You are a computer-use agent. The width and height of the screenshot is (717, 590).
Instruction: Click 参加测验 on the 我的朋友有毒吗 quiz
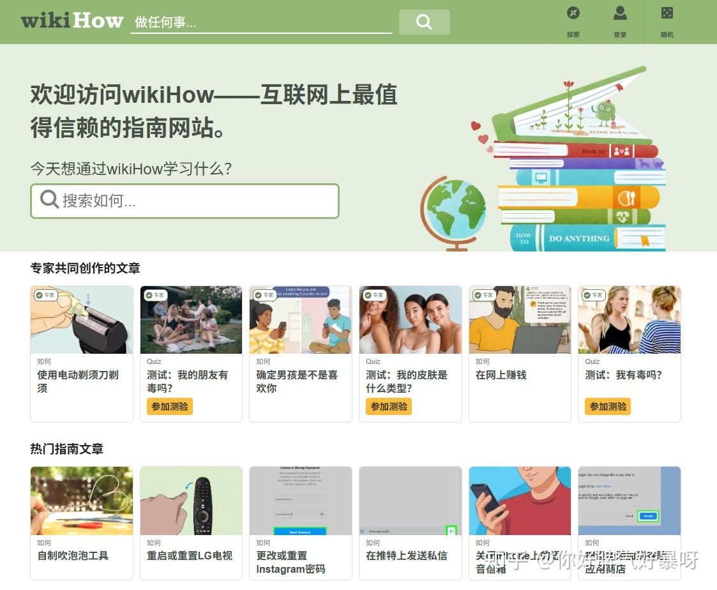169,406
